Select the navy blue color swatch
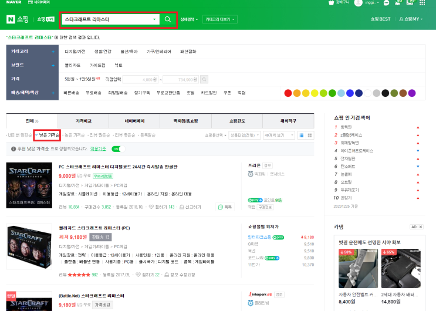This screenshot has height=311, width=436. (359, 93)
